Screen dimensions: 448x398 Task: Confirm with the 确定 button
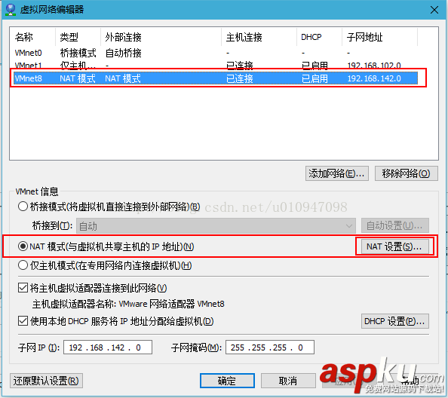coord(228,381)
